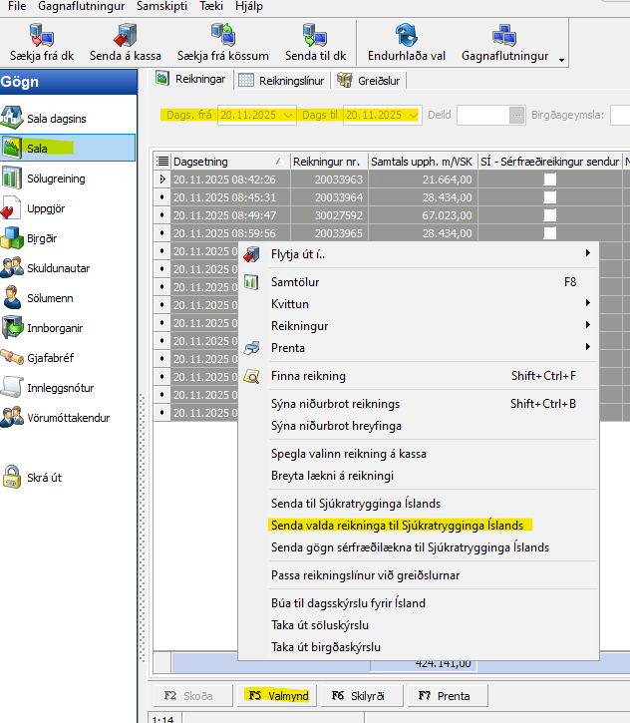Click Skrá út padlock in sidebar
This screenshot has height=723, width=630.
tap(13, 477)
